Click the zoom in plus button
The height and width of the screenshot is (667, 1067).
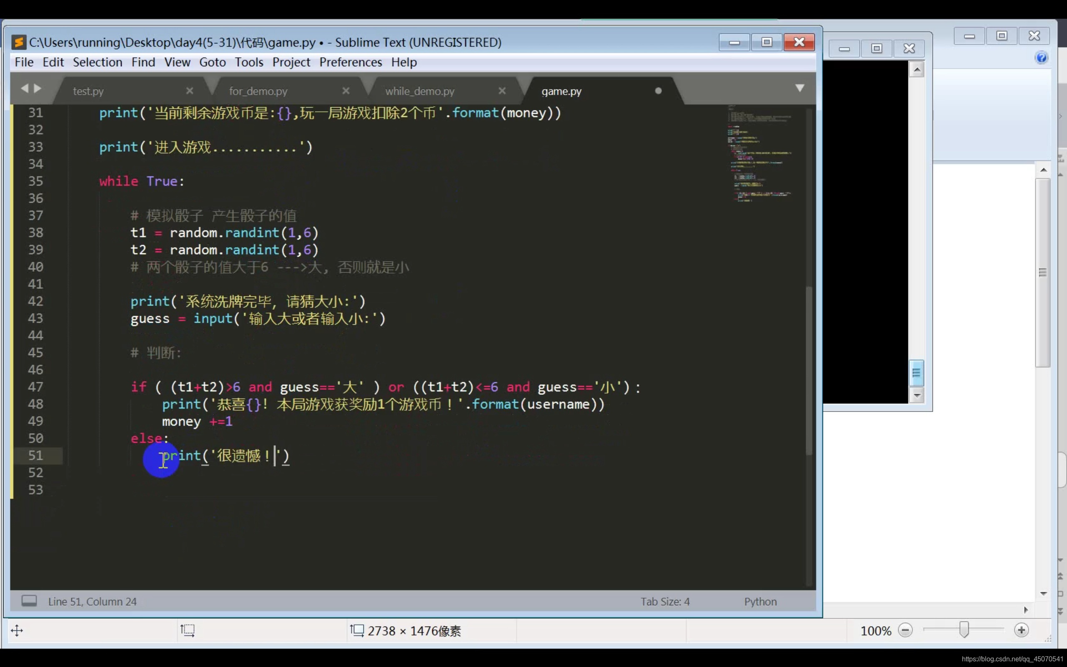[1021, 630]
